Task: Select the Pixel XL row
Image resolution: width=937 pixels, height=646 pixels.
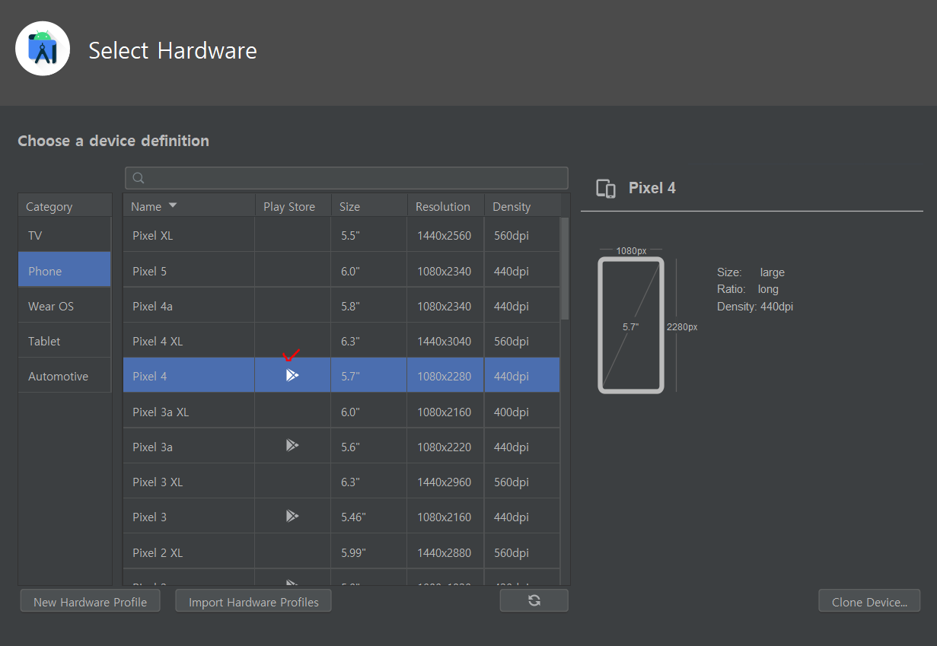Action: (342, 235)
